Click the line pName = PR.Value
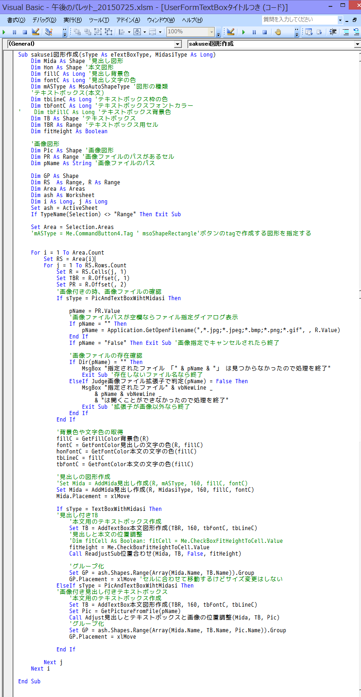Image resolution: width=361 pixels, height=697 pixels. [x=95, y=311]
